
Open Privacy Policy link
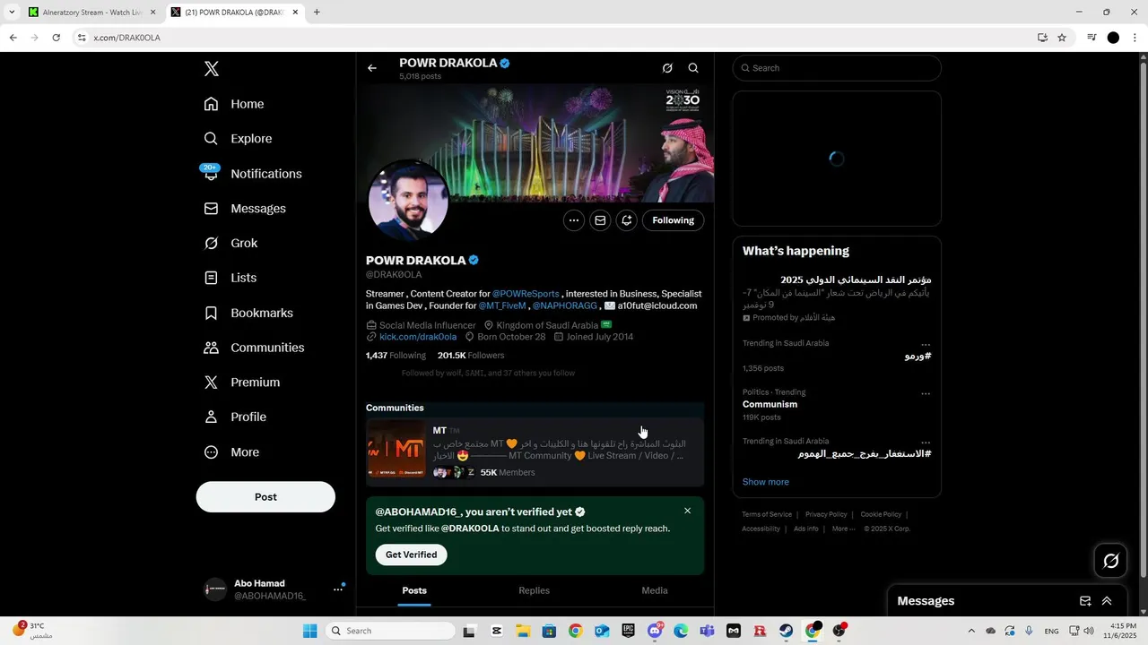point(826,514)
